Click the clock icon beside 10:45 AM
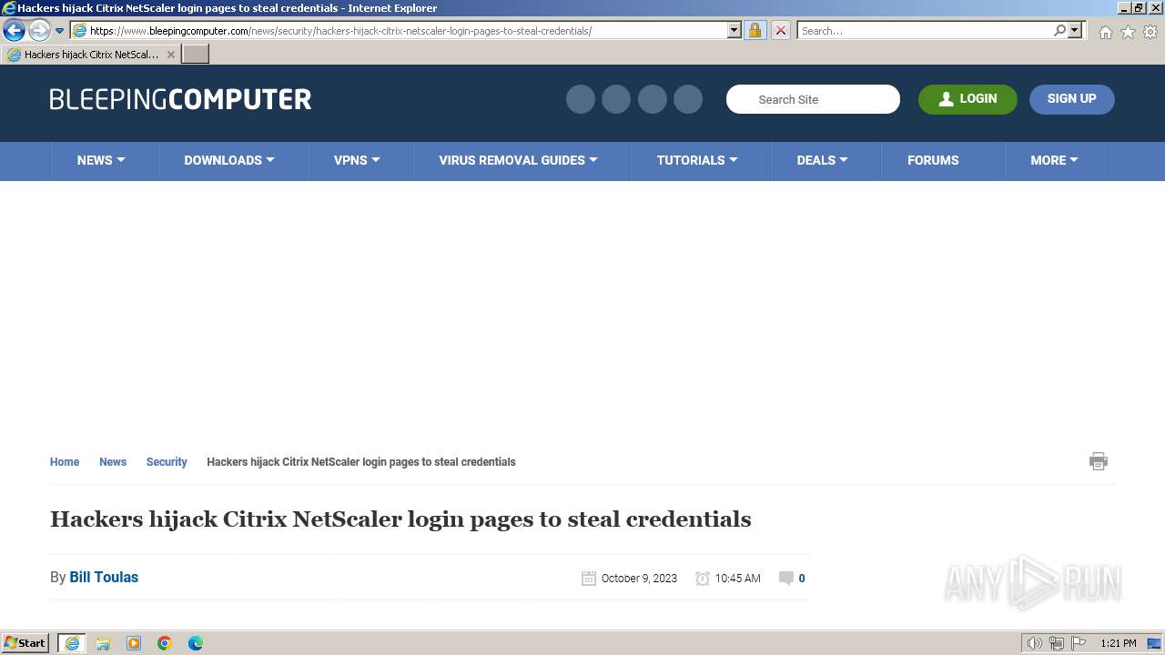The height and width of the screenshot is (655, 1165). tap(703, 579)
